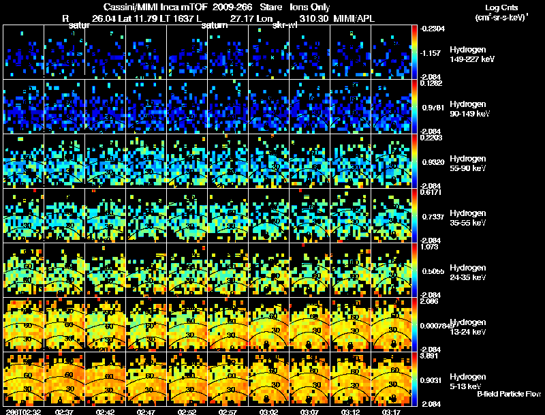Viewport: 545px width, 415px height.
Task: Select the 55-90 keV image at 03:12
Action: pos(350,162)
